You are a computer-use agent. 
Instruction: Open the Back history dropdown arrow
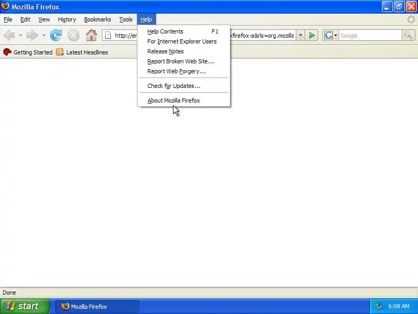[x=20, y=35]
